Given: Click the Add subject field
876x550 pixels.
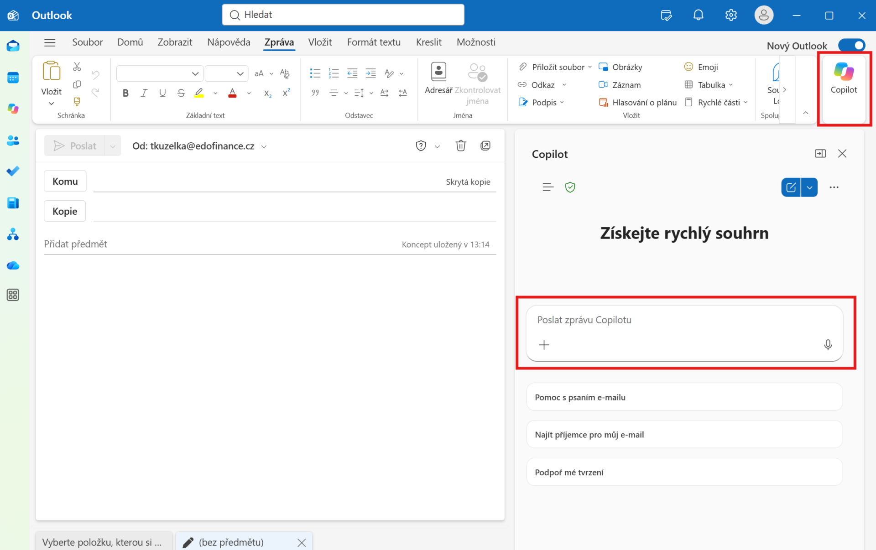Looking at the screenshot, I should click(219, 244).
